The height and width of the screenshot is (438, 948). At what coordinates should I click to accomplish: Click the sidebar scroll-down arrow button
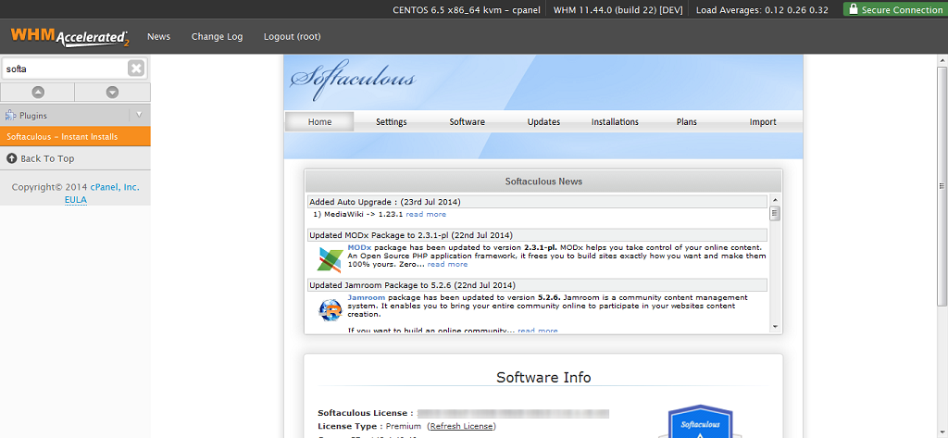112,92
